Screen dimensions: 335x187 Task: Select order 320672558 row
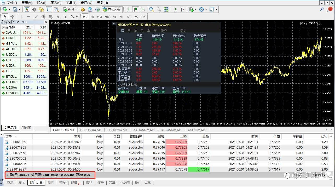(166, 153)
